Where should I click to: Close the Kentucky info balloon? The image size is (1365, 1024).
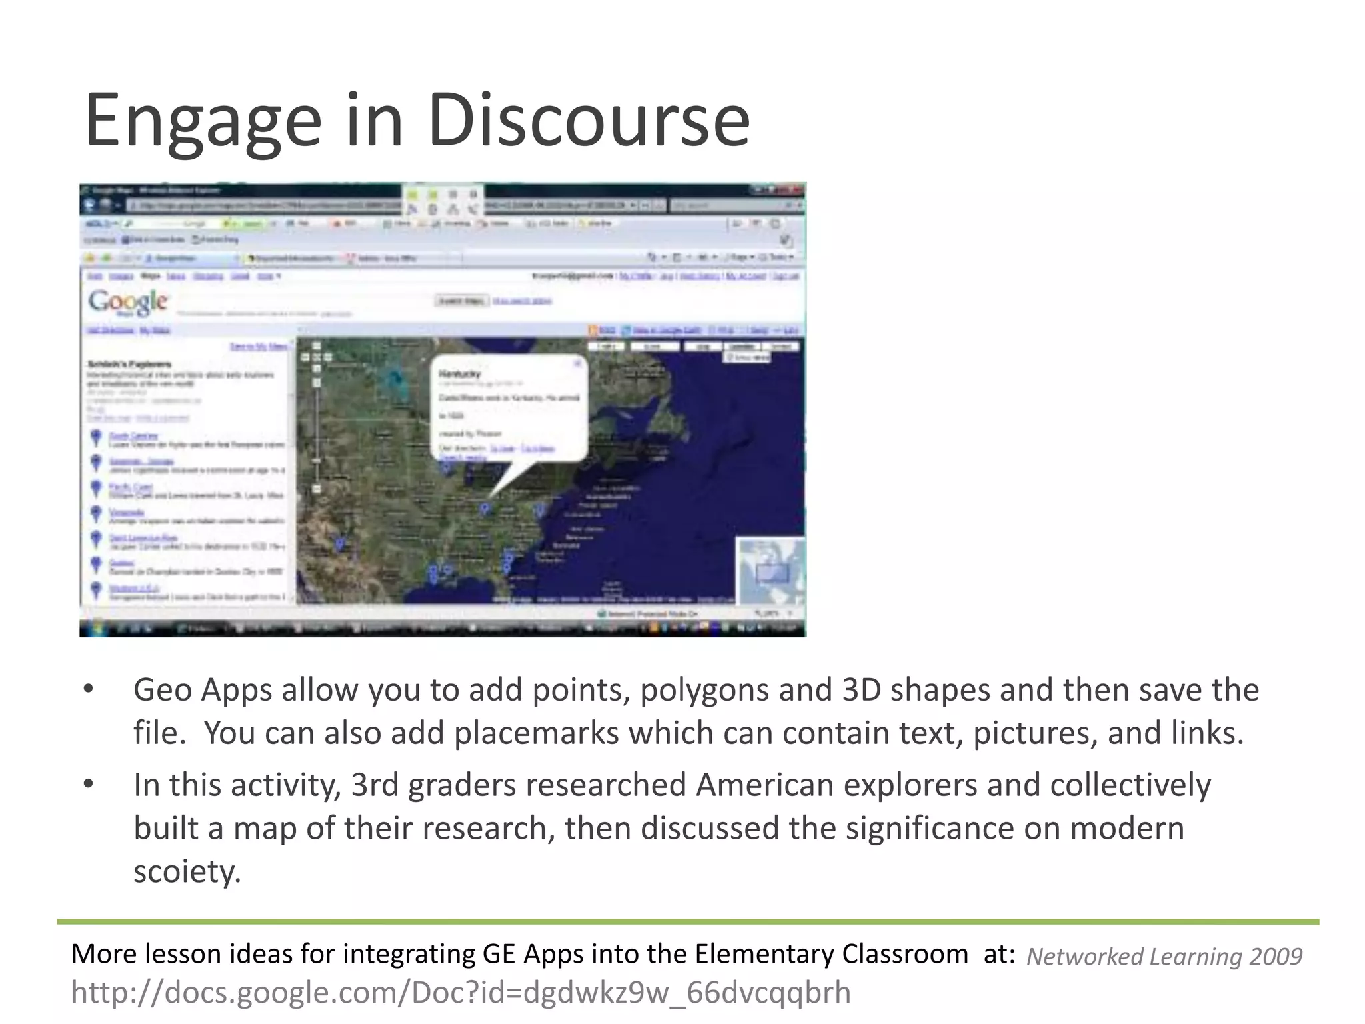pyautogui.click(x=577, y=363)
